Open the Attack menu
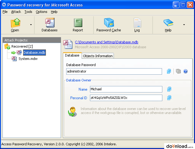This screenshot has width=195, height=149. click(16, 12)
